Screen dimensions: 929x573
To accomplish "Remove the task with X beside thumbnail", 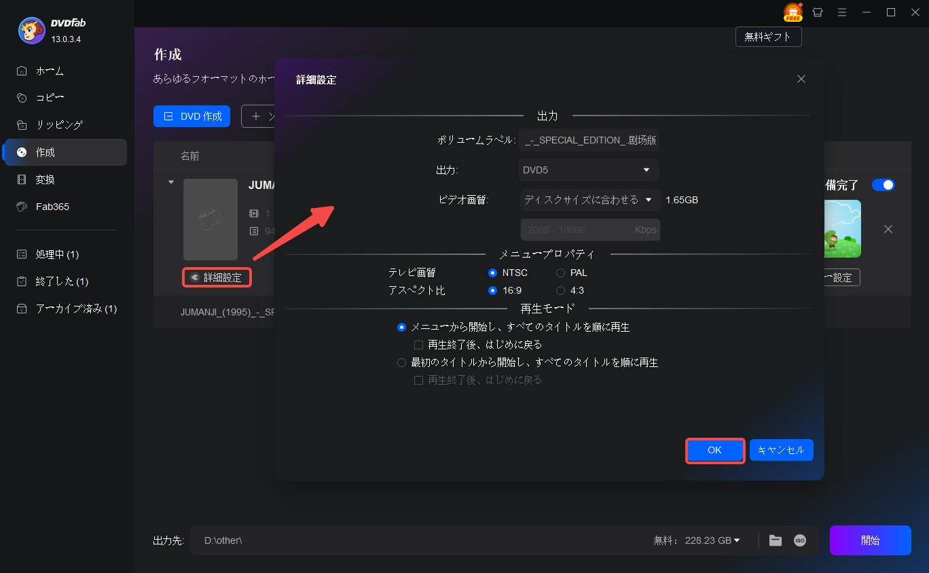I will tap(888, 229).
